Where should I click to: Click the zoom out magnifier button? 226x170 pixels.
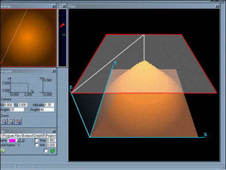4,121
